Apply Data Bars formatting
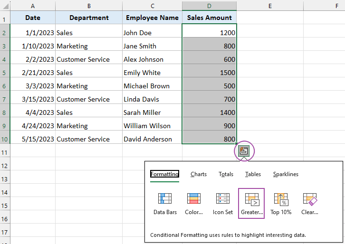345x244 pixels. pos(165,203)
